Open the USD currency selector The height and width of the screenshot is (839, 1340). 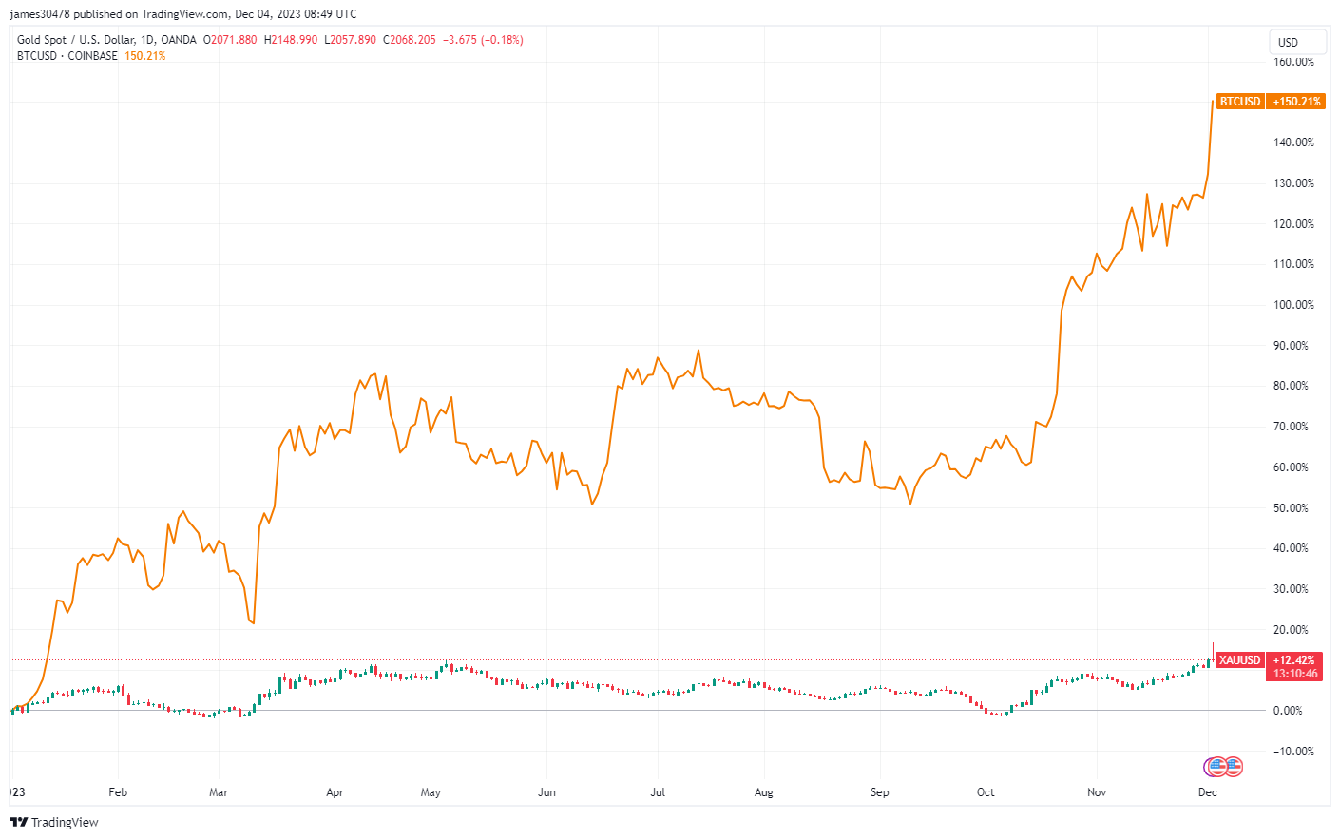(1296, 42)
